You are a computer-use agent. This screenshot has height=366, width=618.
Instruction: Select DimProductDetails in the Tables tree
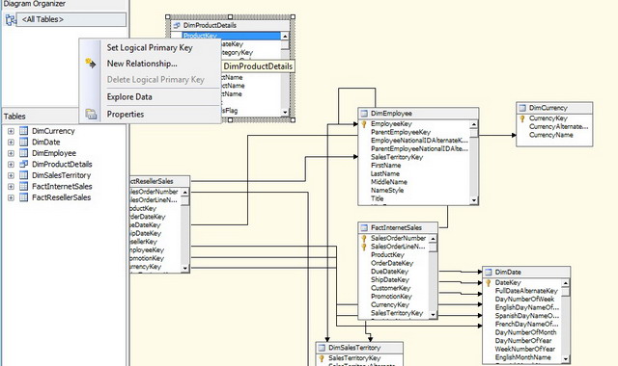[x=62, y=164]
